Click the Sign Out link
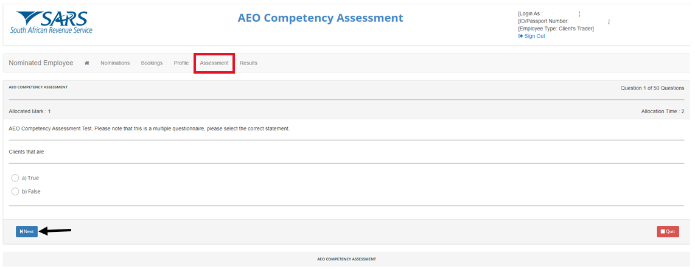This screenshot has width=695, height=269. (x=534, y=37)
